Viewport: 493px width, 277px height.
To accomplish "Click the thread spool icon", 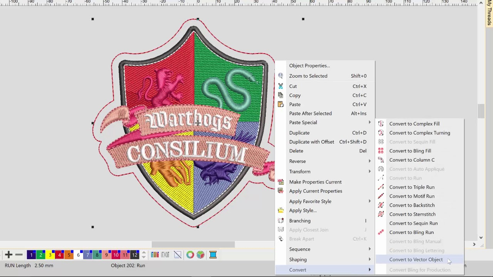I will (x=213, y=255).
